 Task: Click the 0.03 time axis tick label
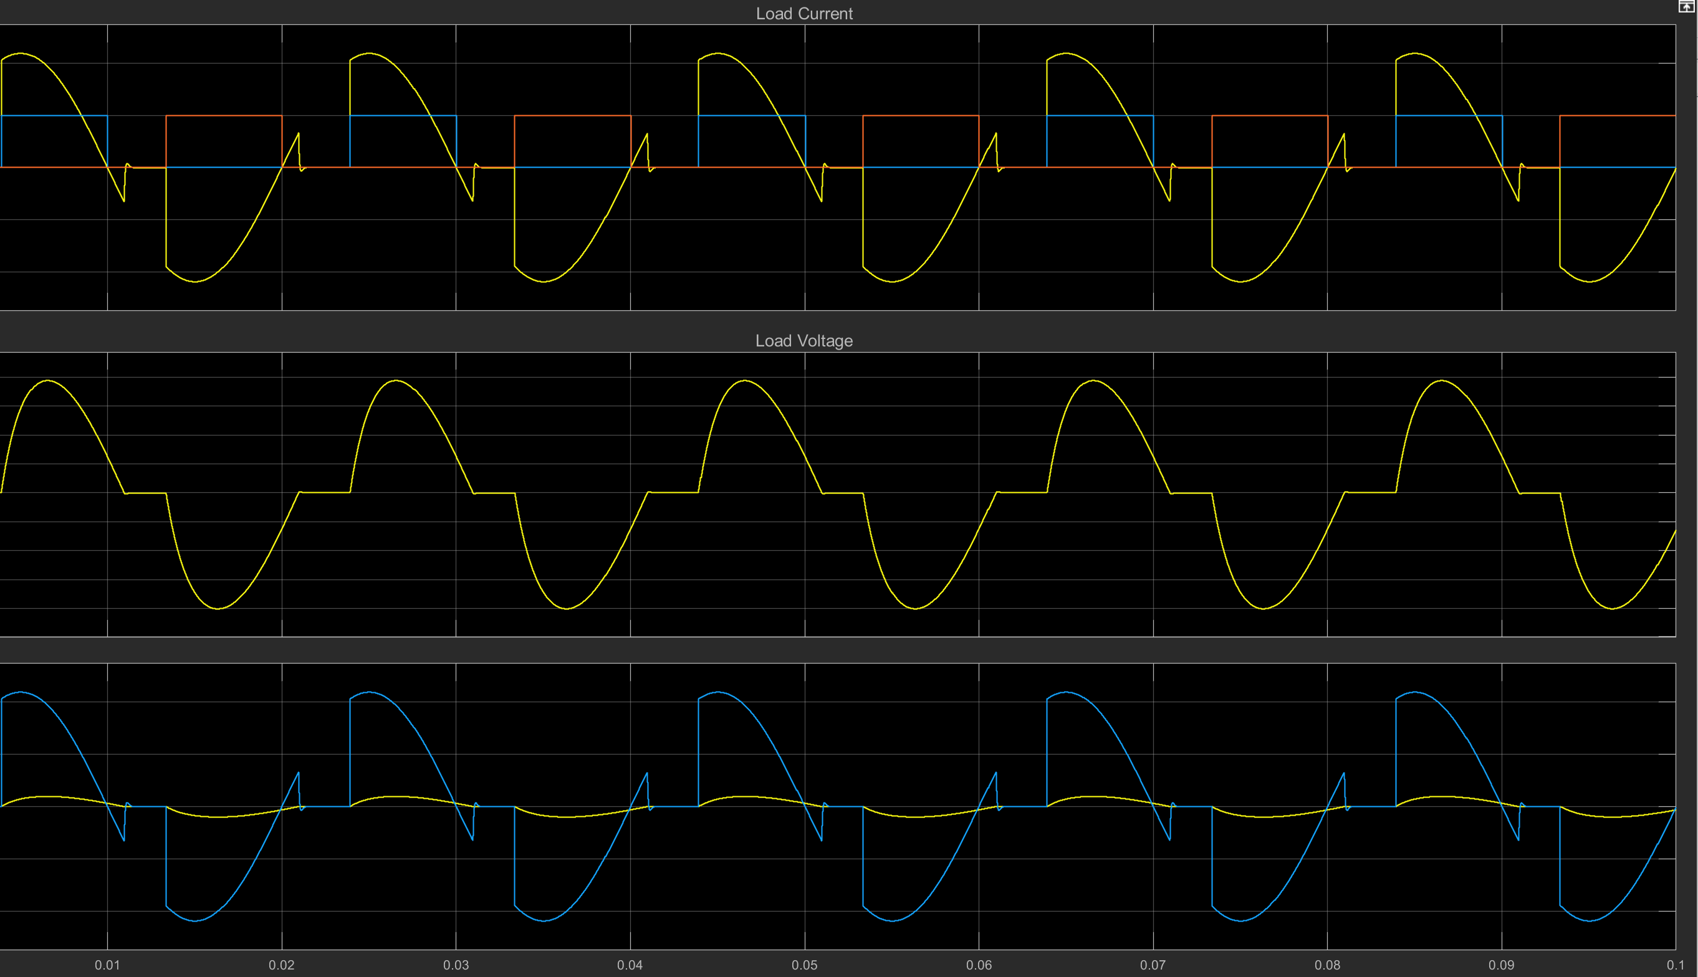[456, 965]
